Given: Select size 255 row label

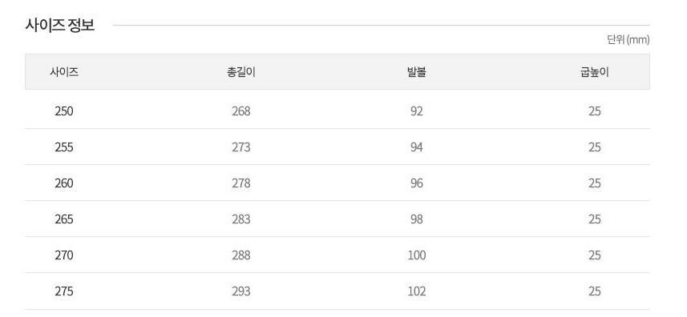Looking at the screenshot, I should tap(64, 147).
